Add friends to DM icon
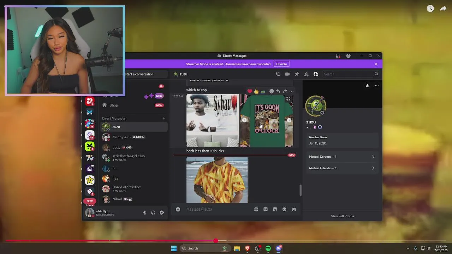The height and width of the screenshot is (254, 452). [x=306, y=74]
